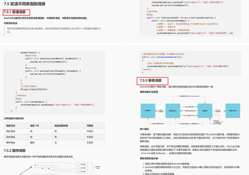
Task: Click the "public void testSyncSendOrderly()" code line
Action: (x=162, y=57)
